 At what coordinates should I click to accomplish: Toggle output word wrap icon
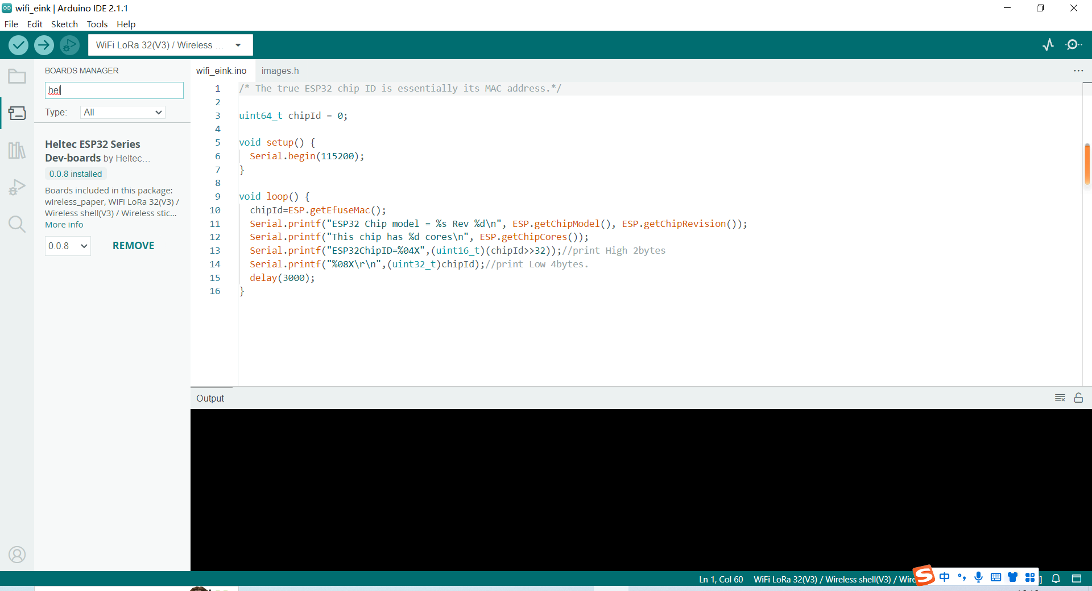click(x=1060, y=398)
